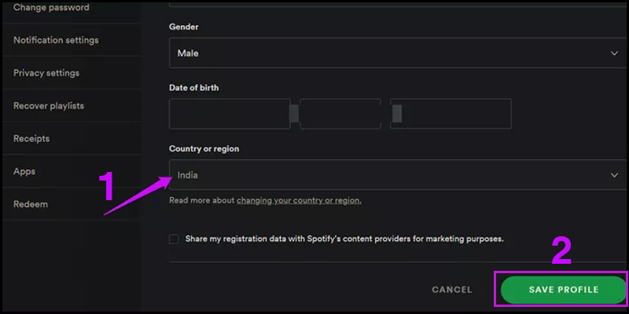Select Recover playlists in sidebar
The image size is (629, 314).
click(49, 106)
